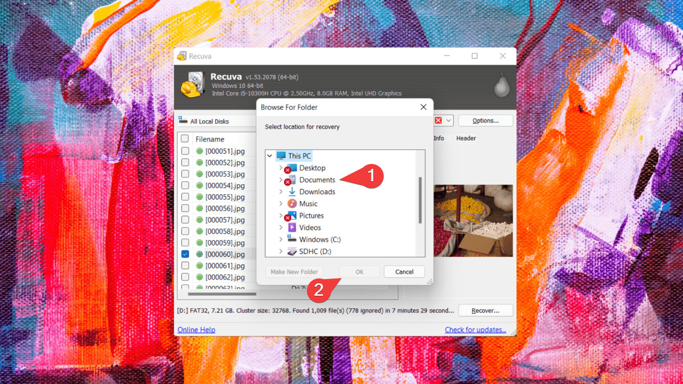This screenshot has height=384, width=683.
Task: Click the Music folder icon
Action: point(292,204)
